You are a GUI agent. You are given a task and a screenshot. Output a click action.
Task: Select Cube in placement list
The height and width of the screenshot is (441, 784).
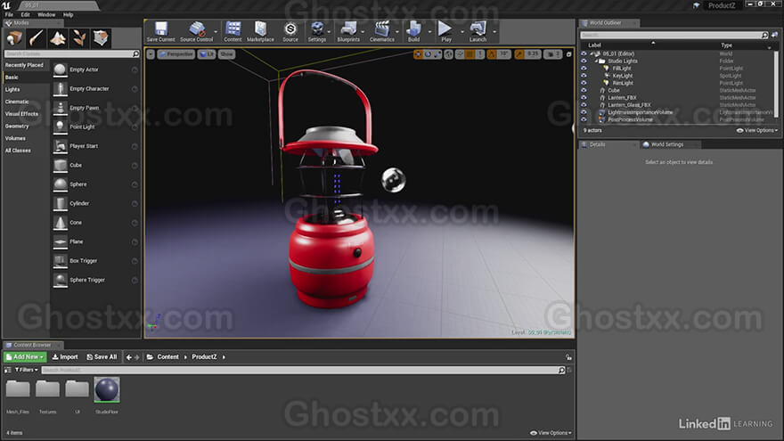[95, 165]
